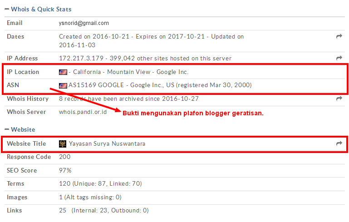Open share arrow on Website Title row

(x=339, y=143)
